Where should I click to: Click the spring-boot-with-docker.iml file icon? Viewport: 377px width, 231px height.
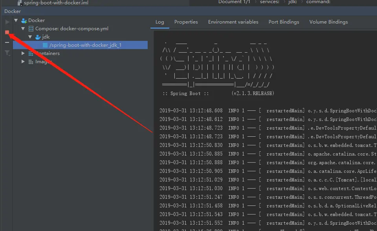[20, 3]
